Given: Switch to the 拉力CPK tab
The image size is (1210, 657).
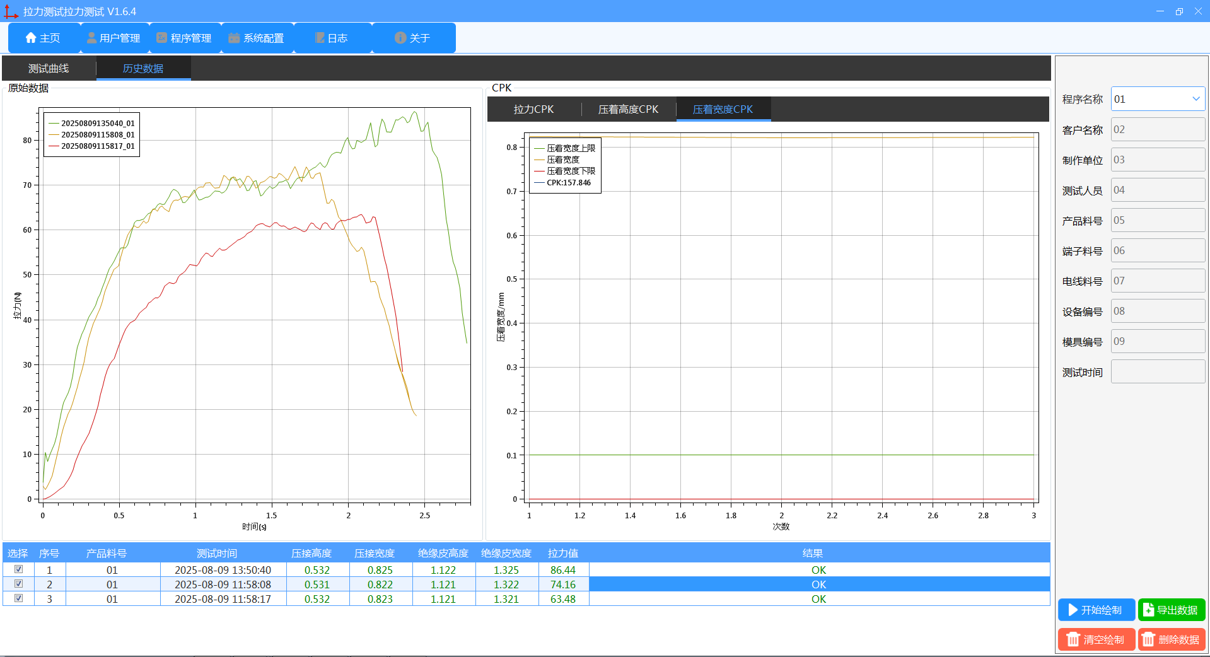Looking at the screenshot, I should pyautogui.click(x=533, y=109).
